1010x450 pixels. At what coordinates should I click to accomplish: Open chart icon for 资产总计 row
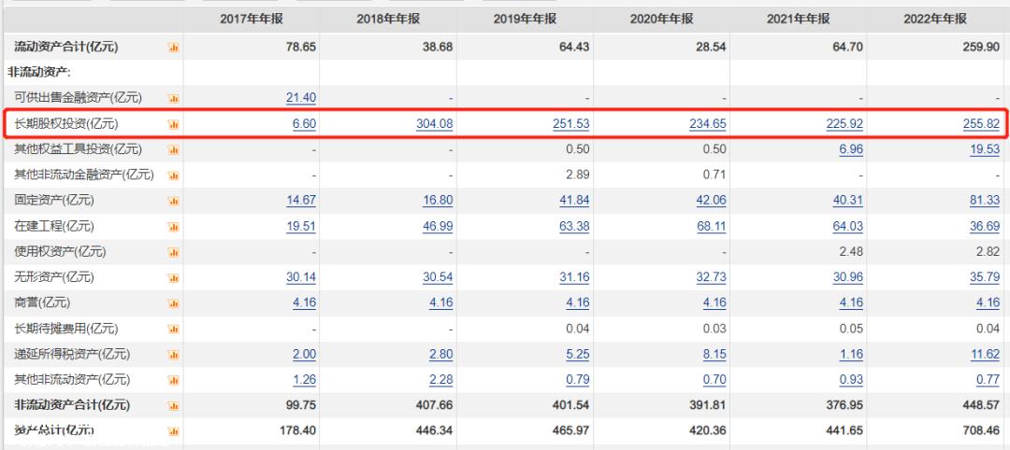173,431
